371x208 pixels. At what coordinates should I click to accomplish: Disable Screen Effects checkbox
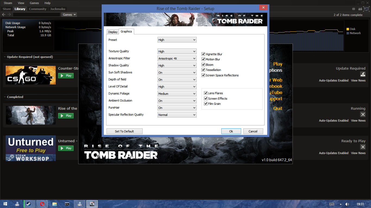tap(206, 99)
